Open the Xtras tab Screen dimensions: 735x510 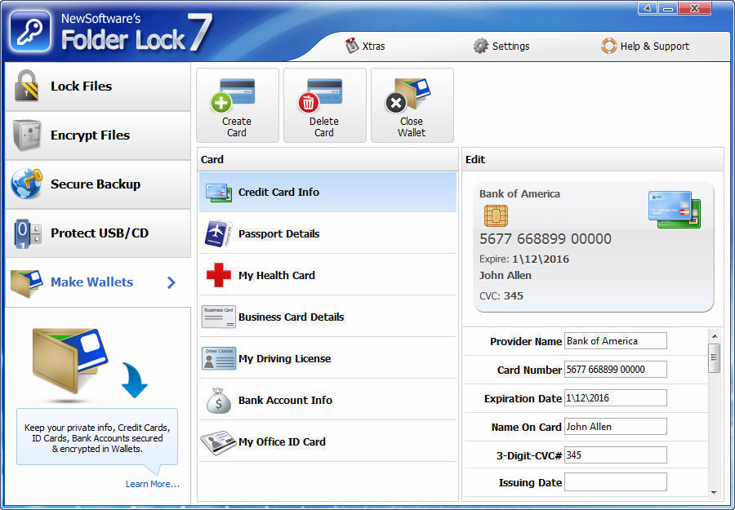tap(367, 47)
